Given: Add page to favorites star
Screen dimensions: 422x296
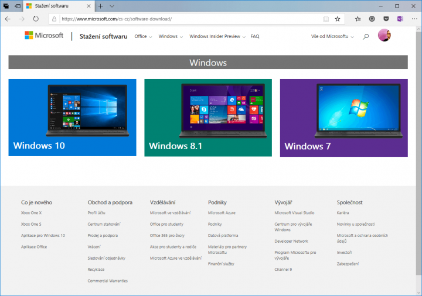Looking at the screenshot, I should [338, 19].
